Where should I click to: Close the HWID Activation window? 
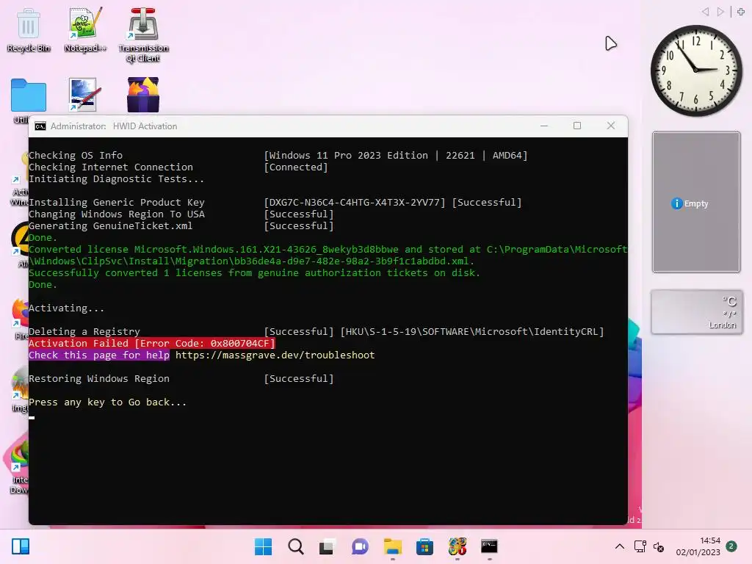(x=610, y=126)
